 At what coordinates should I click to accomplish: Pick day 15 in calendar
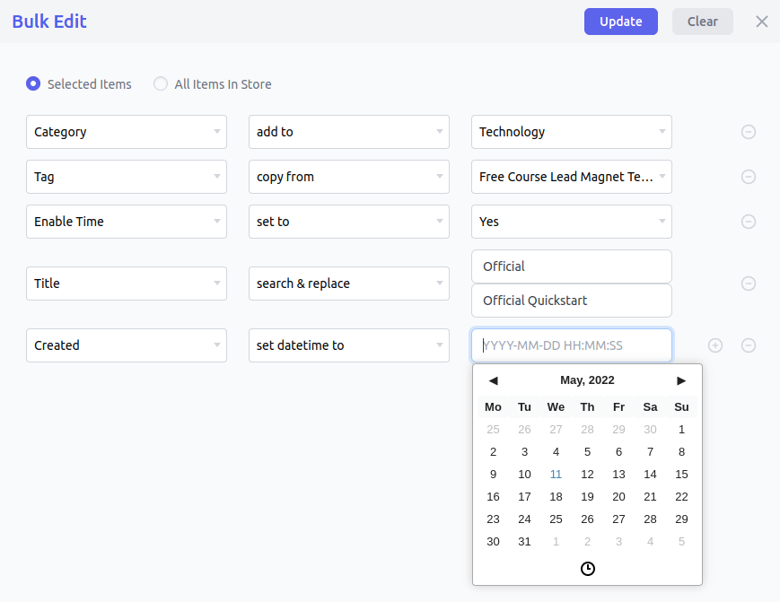(x=681, y=475)
